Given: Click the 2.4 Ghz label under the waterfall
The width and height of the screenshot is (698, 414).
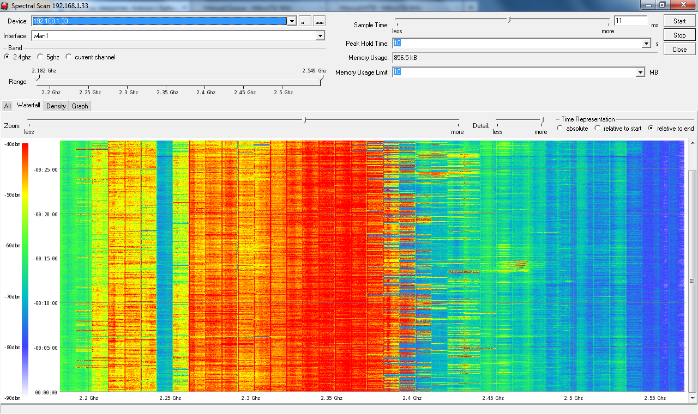Looking at the screenshot, I should (412, 398).
